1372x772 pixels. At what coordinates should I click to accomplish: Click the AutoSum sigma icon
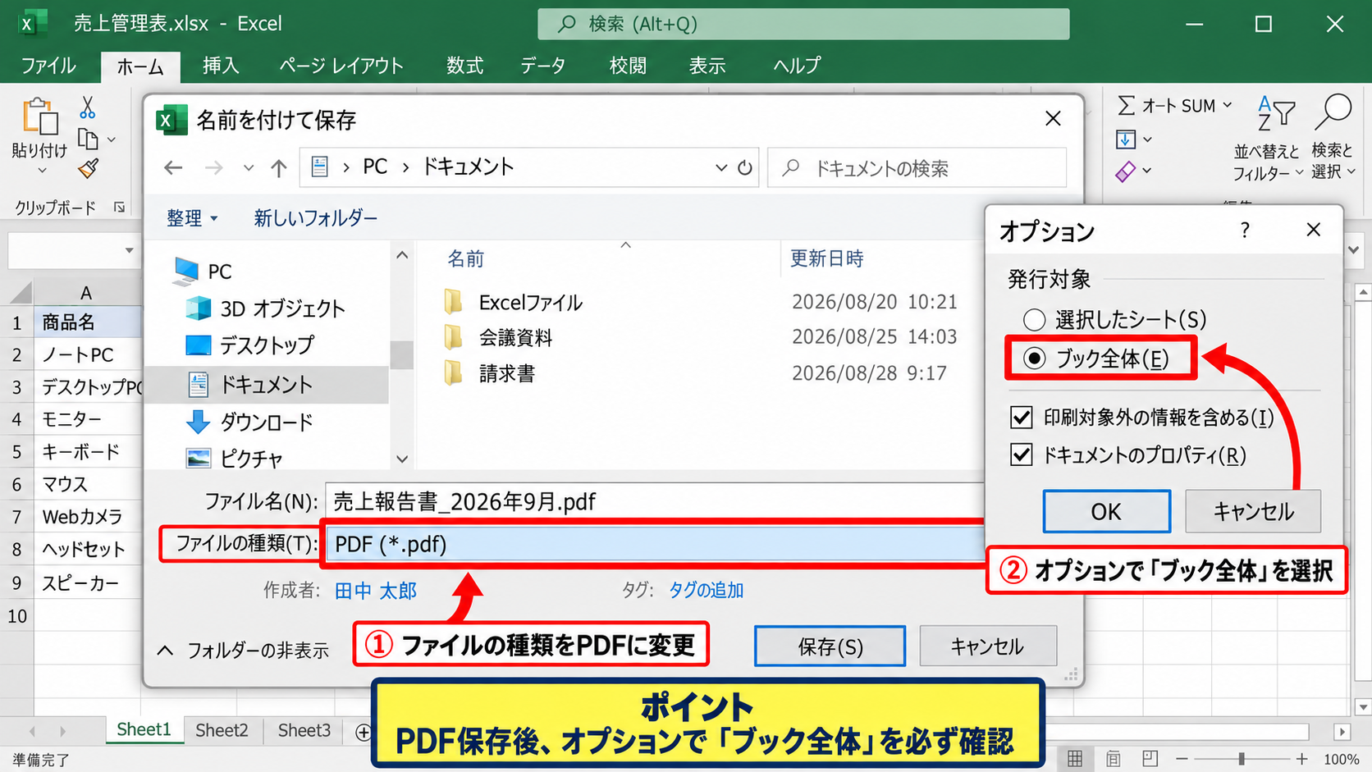pyautogui.click(x=1127, y=105)
